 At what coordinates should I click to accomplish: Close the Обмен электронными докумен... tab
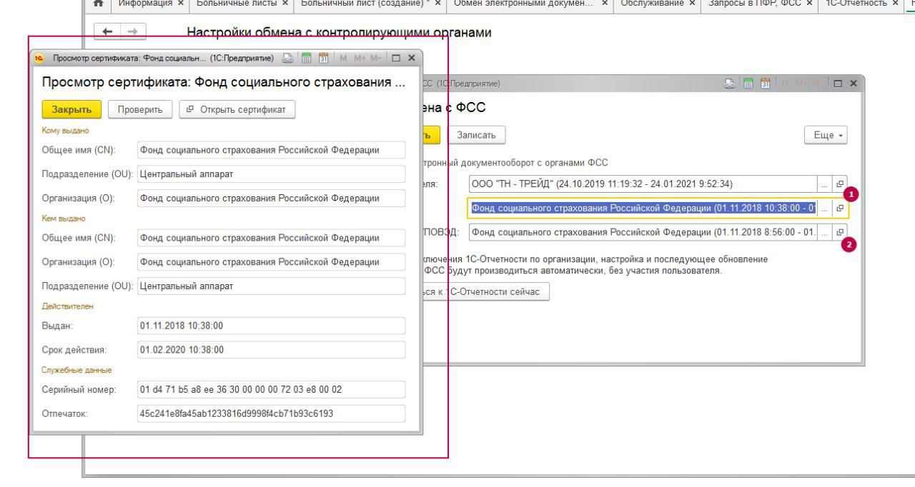tap(605, 4)
